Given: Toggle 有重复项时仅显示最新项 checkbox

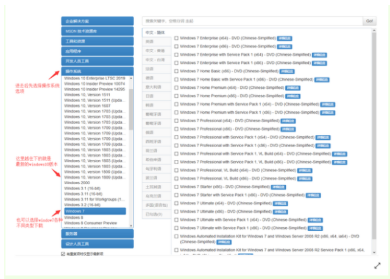Looking at the screenshot, I should click(63, 253).
